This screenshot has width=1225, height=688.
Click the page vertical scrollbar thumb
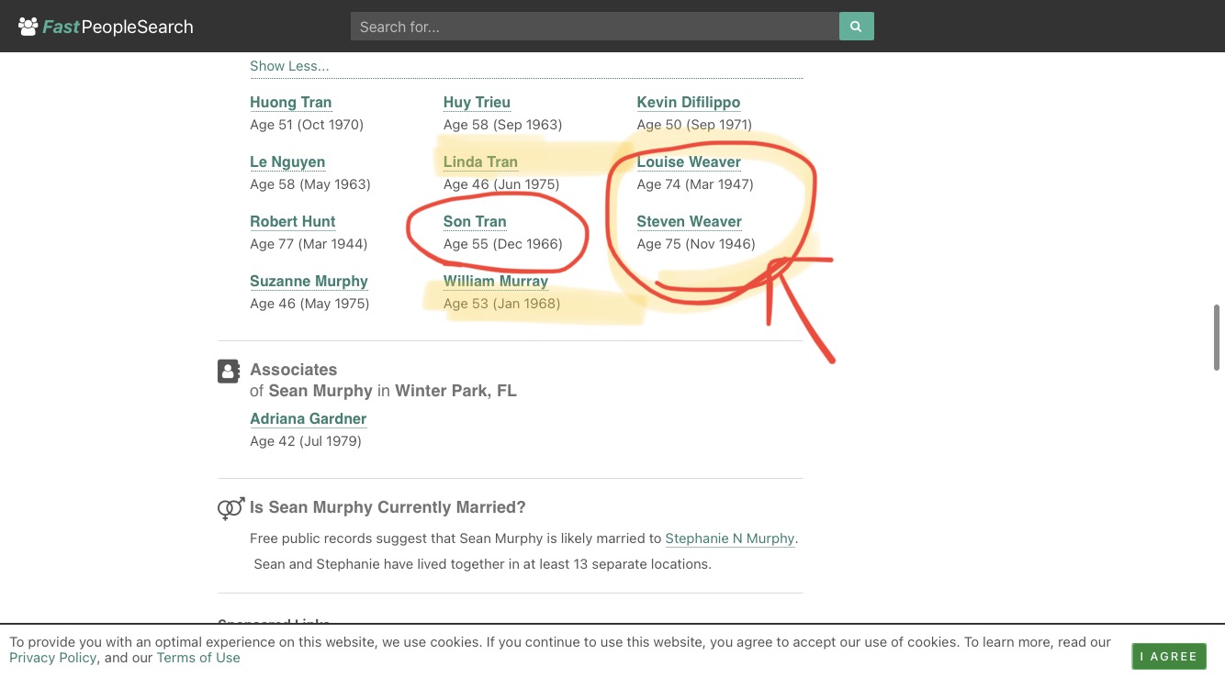[1218, 337]
